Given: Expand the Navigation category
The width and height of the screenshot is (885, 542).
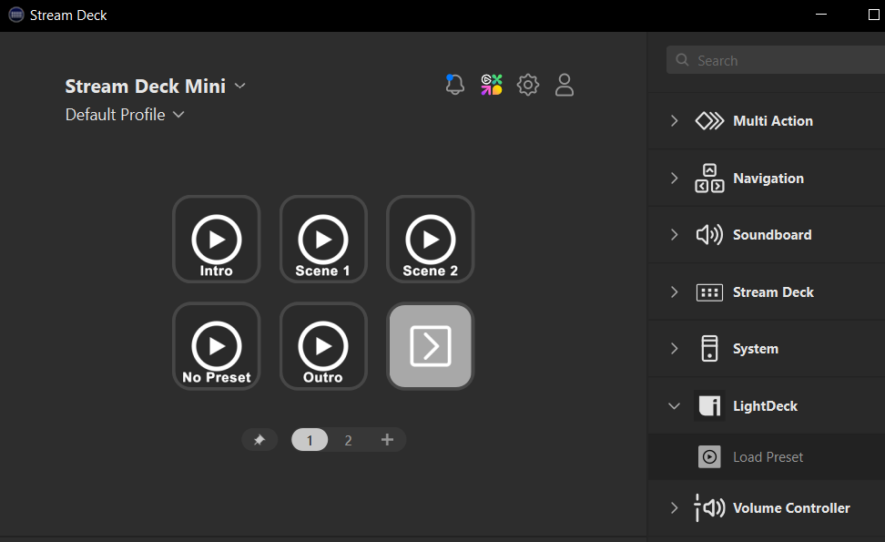Looking at the screenshot, I should 674,178.
